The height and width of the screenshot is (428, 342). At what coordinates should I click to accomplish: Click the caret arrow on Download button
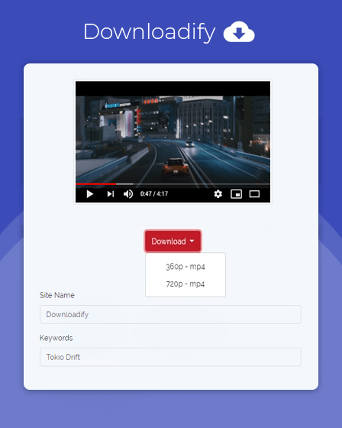pos(192,242)
